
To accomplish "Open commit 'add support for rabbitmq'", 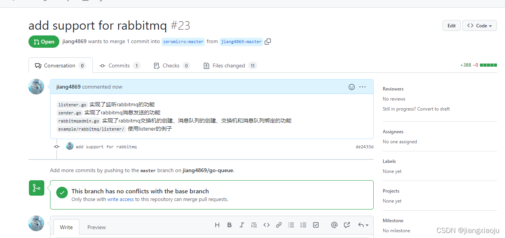I will (106, 147).
